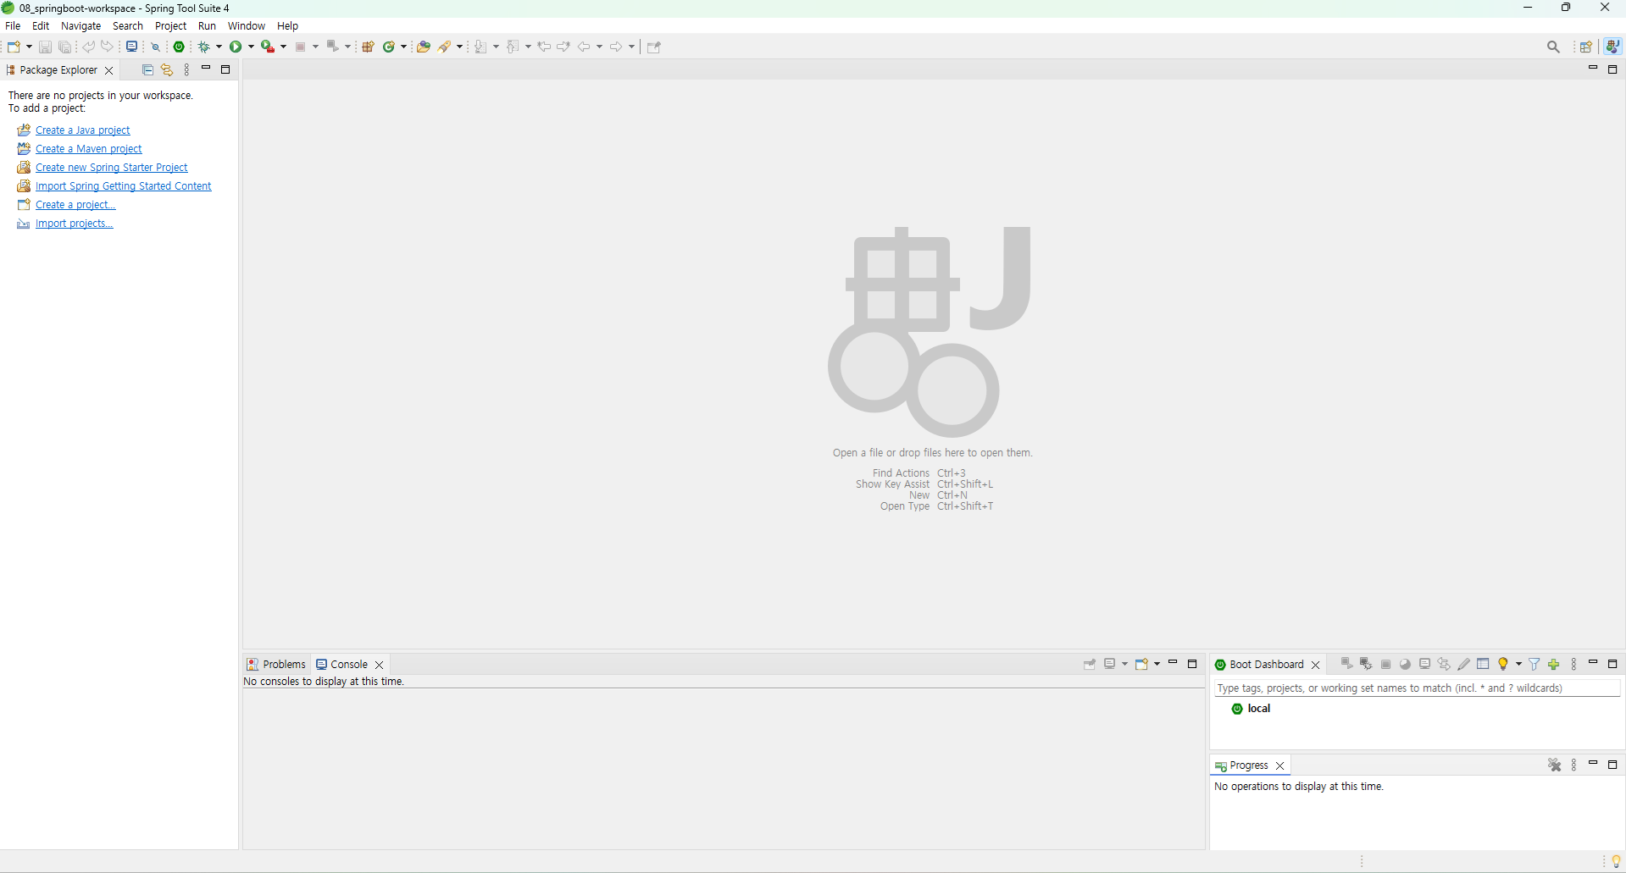
Task: Open the Back history dropdown arrow
Action: (599, 47)
